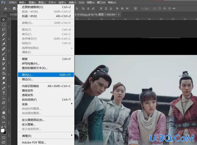Select the Smudge tool
This screenshot has width=197, height=145.
click(4, 78)
